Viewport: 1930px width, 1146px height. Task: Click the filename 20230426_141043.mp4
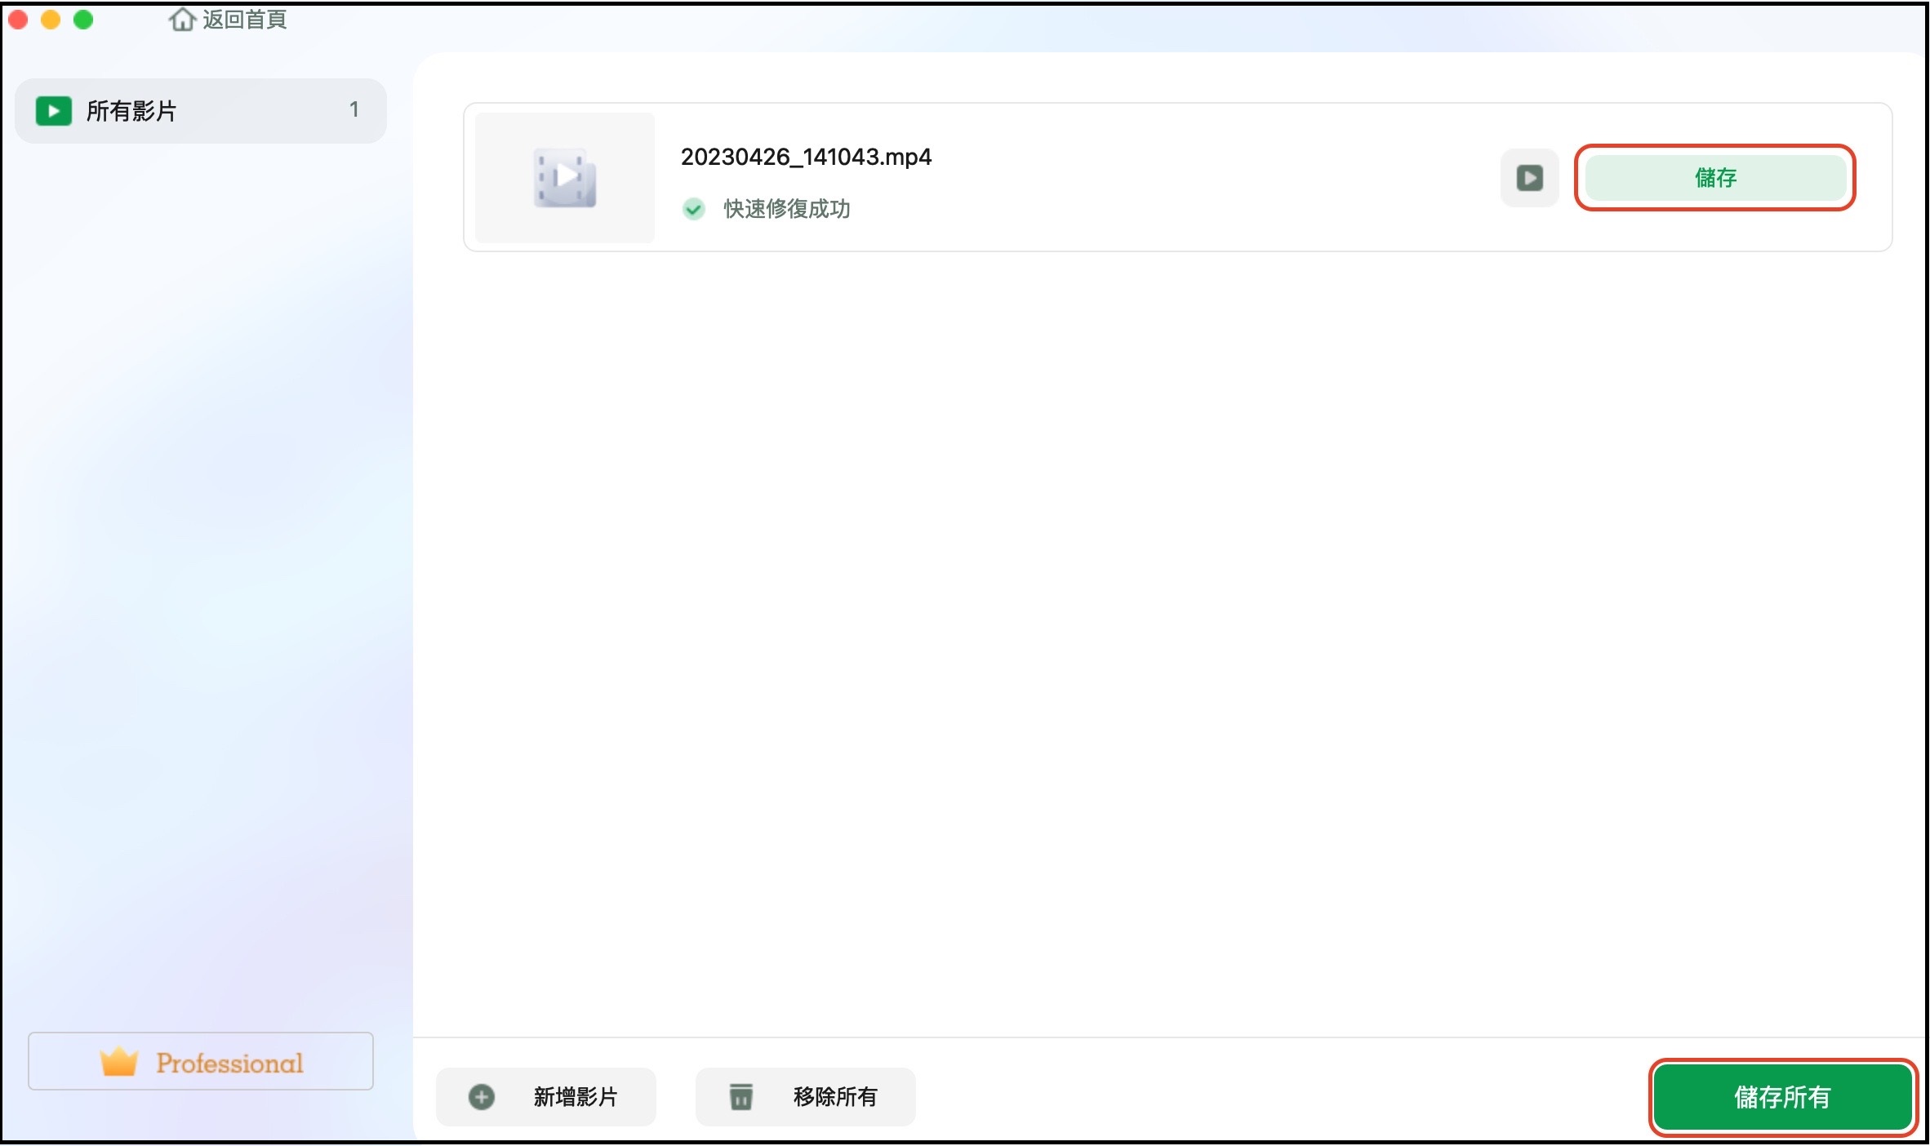point(806,157)
